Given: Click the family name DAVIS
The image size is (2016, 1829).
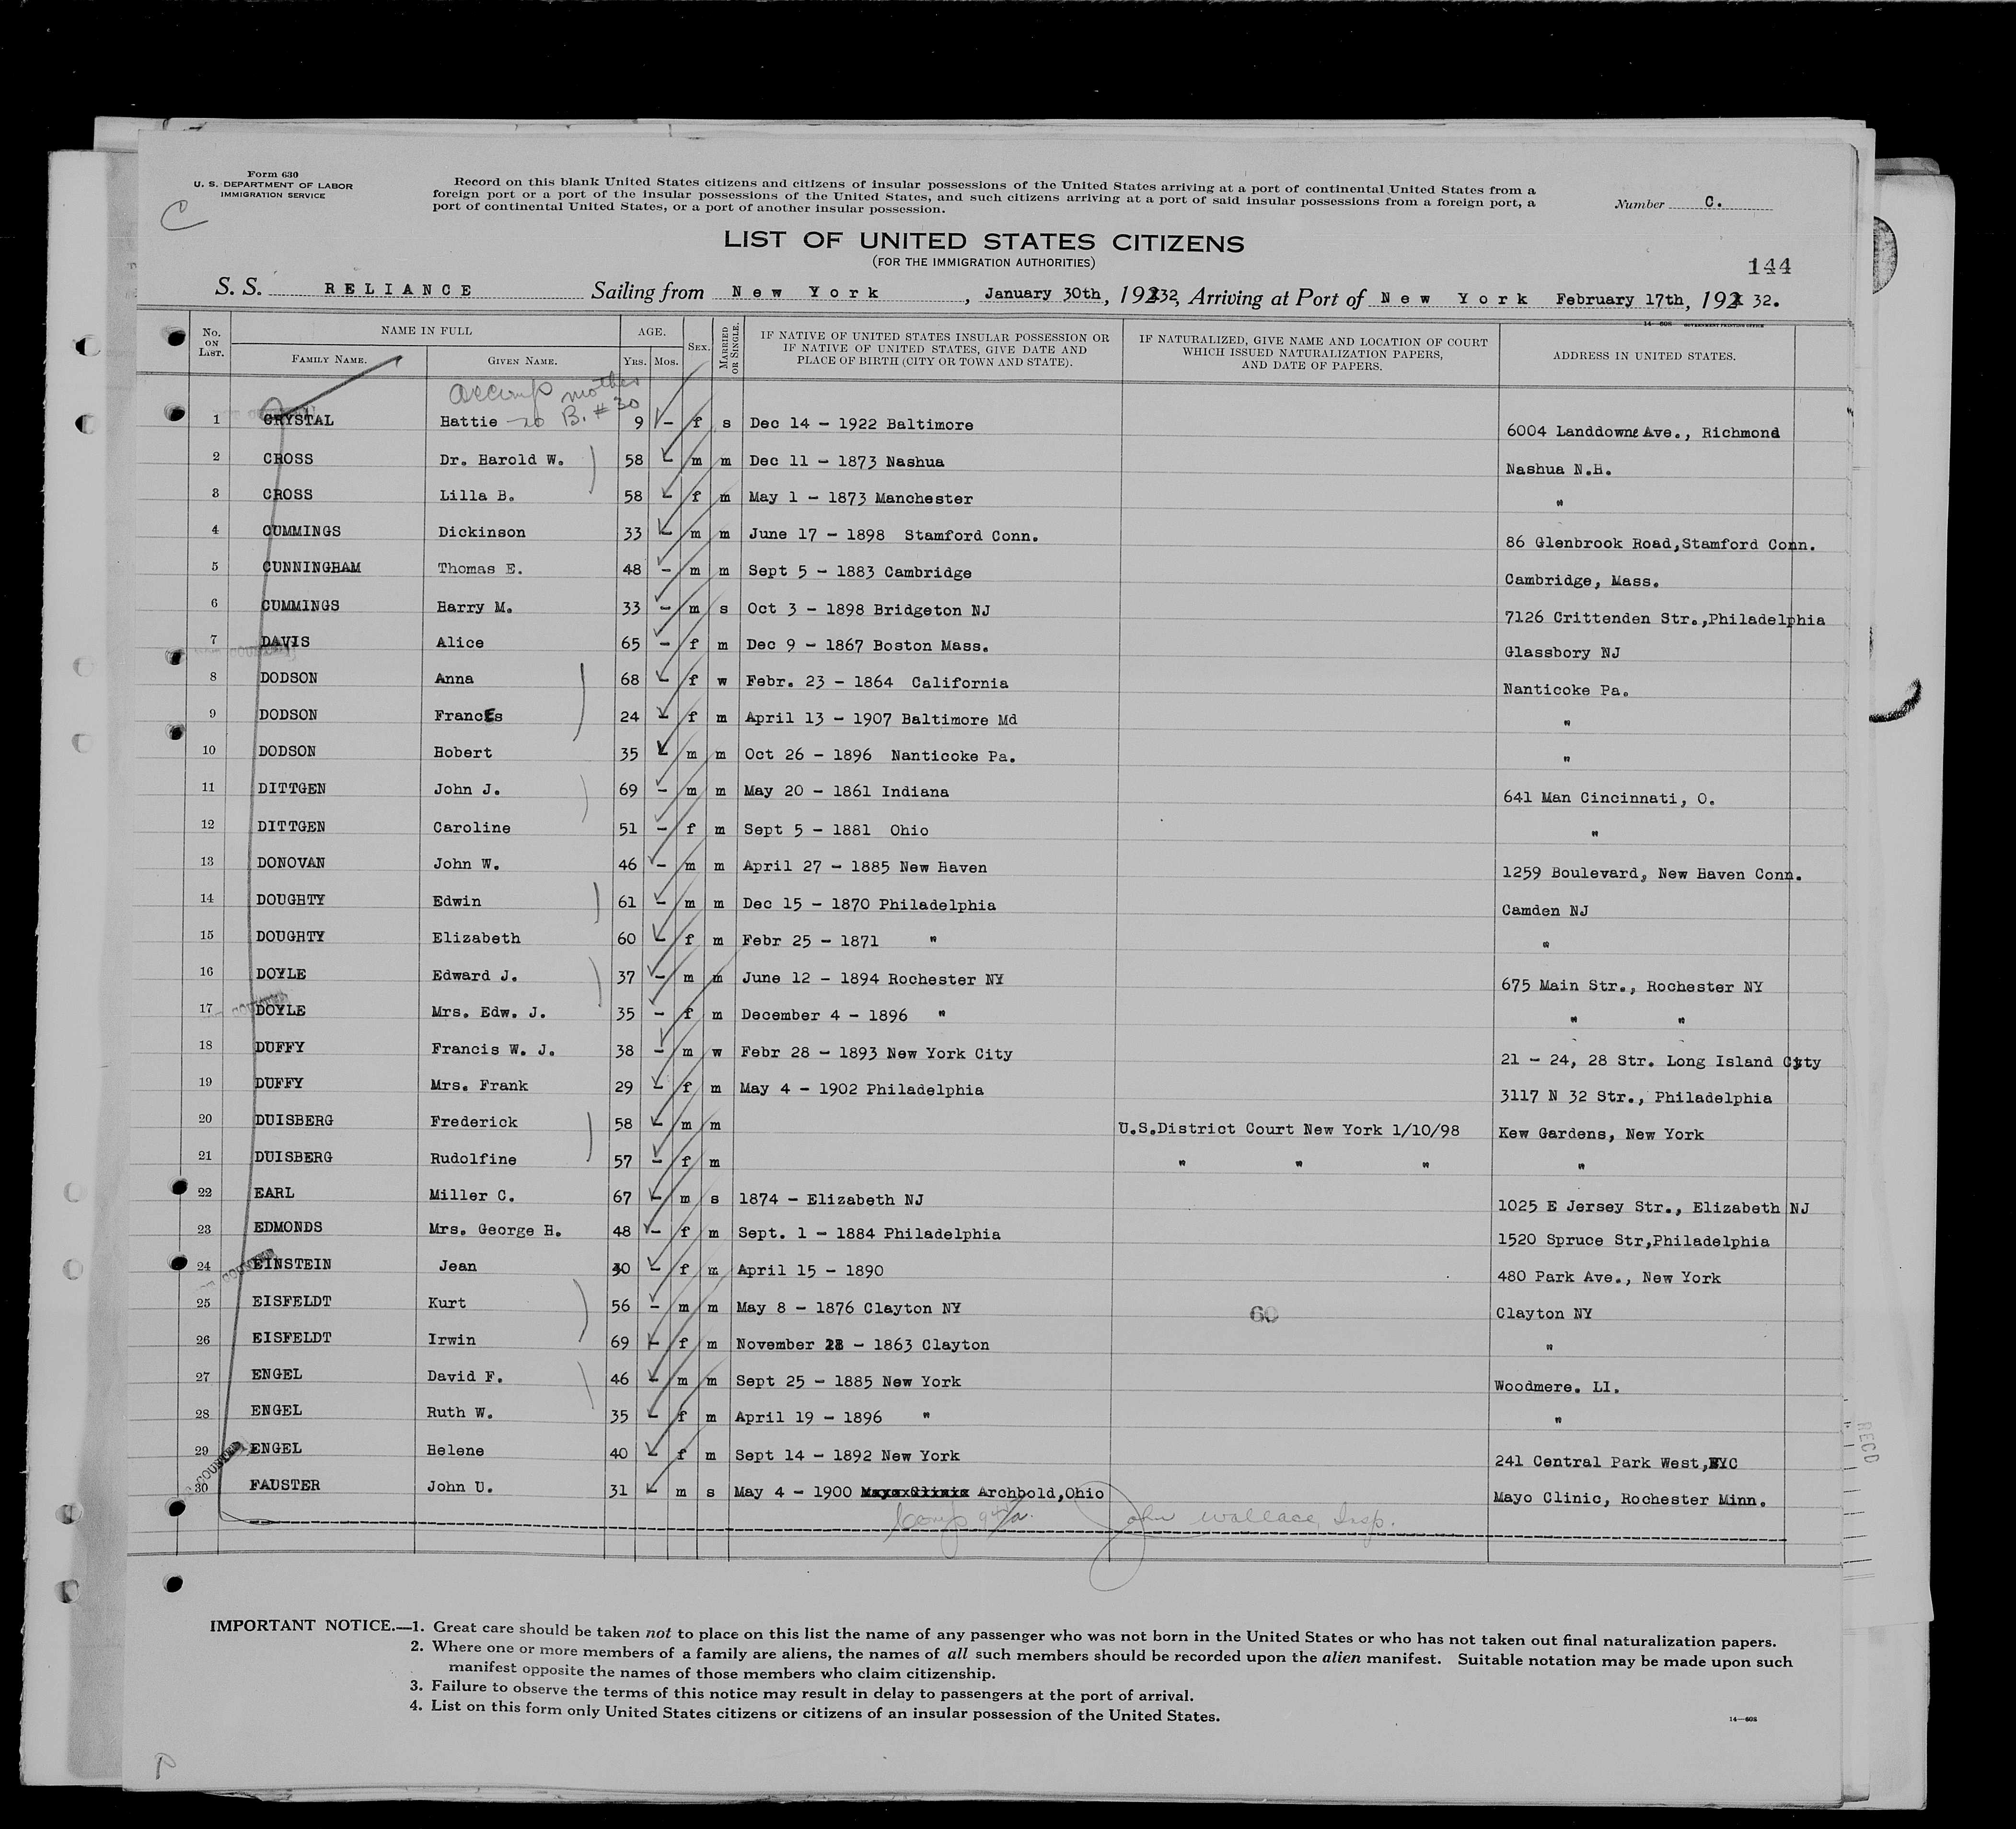Looking at the screenshot, I should click(x=285, y=642).
